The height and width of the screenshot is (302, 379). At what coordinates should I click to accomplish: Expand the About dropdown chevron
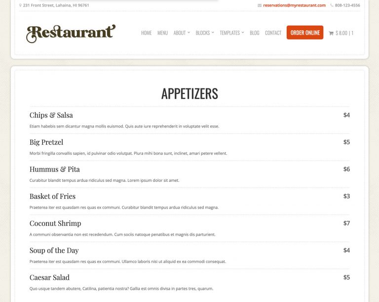(189, 33)
